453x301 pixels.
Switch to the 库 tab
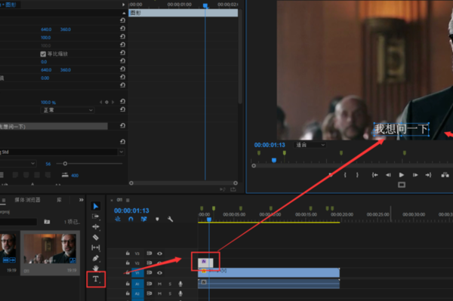click(59, 200)
